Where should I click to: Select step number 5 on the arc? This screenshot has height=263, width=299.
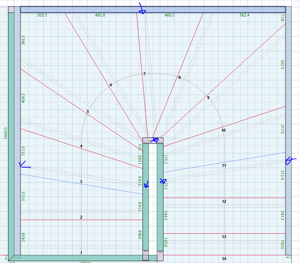click(88, 112)
